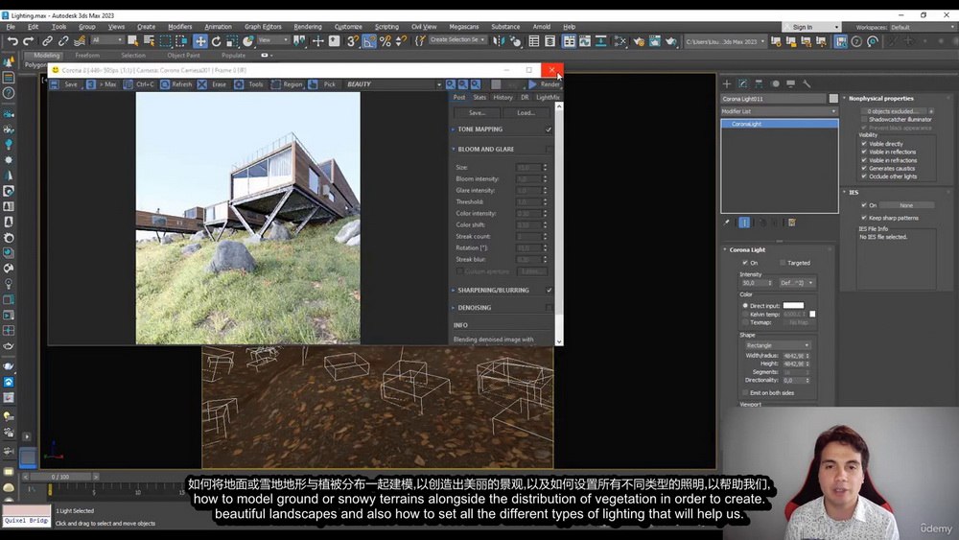Enable Emit on both sides checkbox
This screenshot has height=540, width=959.
point(744,393)
